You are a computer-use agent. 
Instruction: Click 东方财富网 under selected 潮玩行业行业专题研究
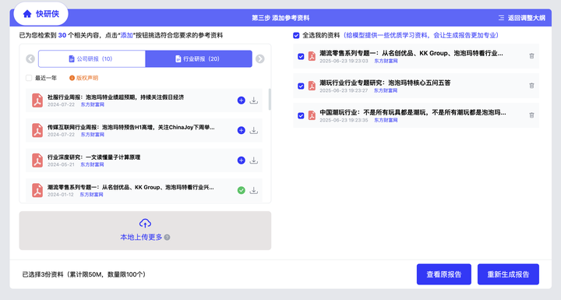386,90
